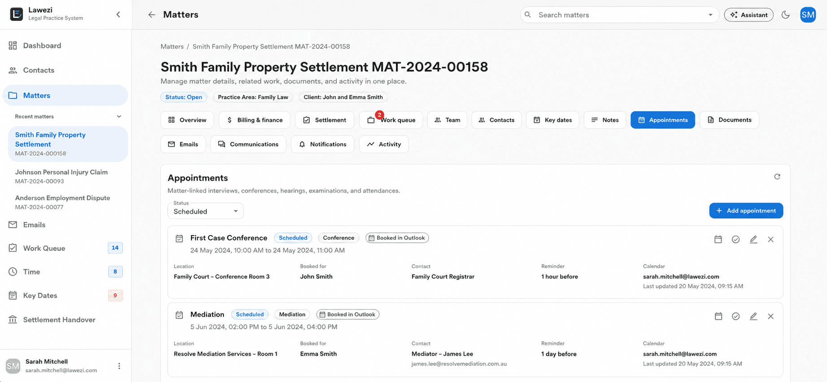Open Key Dates in the sidebar
Screen dimensions: 827x382
click(x=65, y=296)
